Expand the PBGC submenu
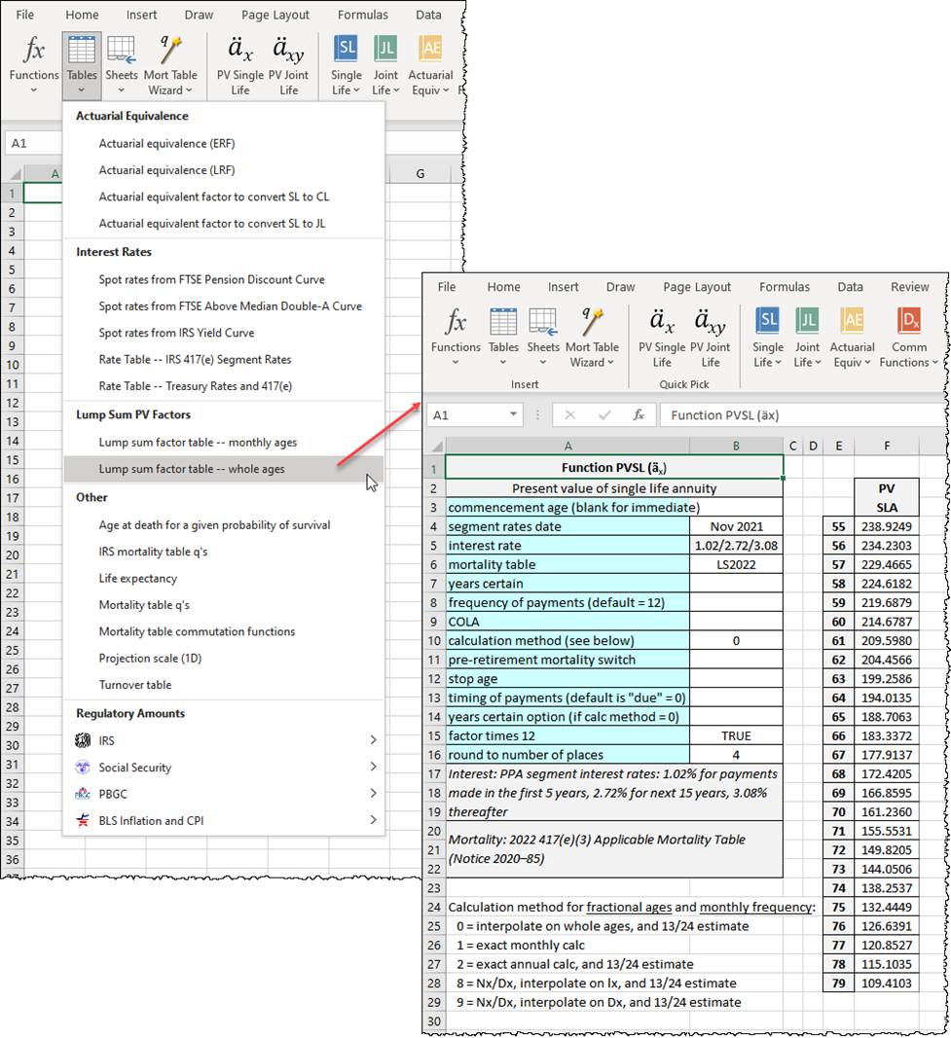This screenshot has height=1038, width=951. [225, 794]
